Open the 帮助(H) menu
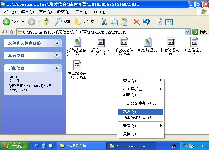 pyautogui.click(x=100, y=12)
